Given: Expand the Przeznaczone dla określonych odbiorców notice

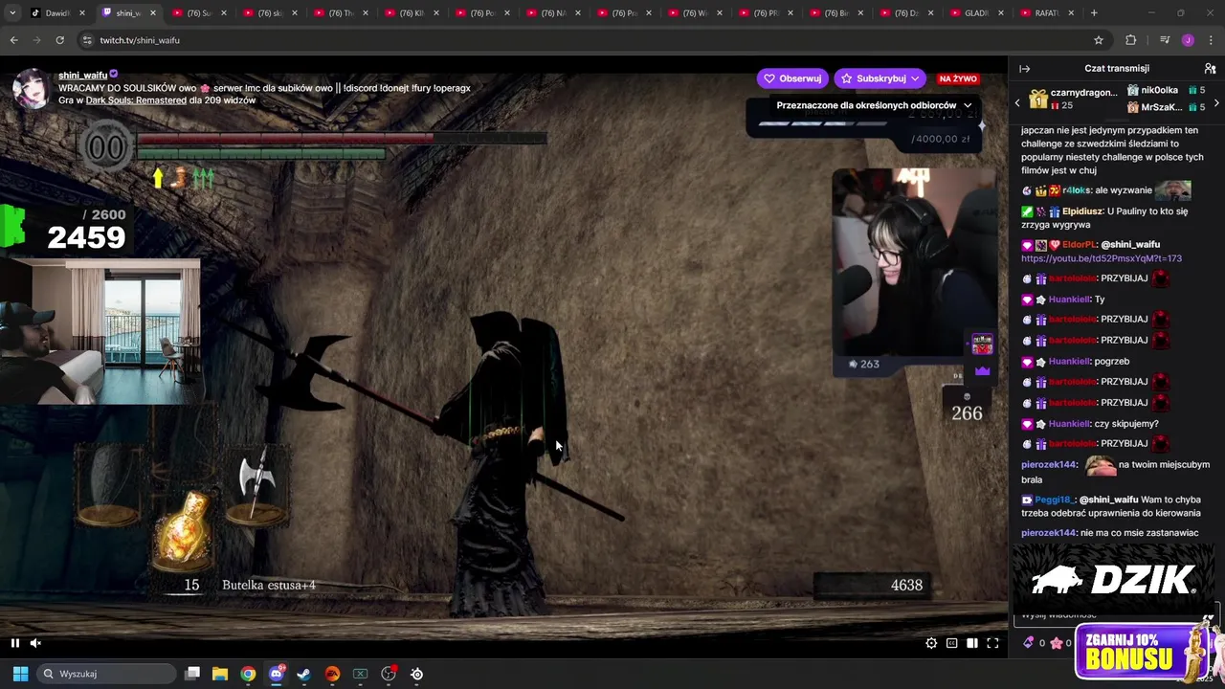Looking at the screenshot, I should click(x=873, y=105).
